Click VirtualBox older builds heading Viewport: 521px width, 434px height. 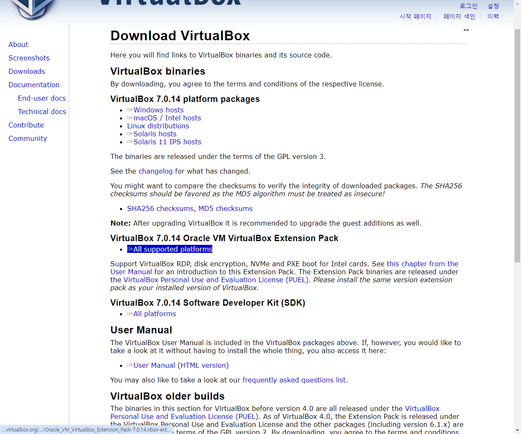click(x=167, y=396)
